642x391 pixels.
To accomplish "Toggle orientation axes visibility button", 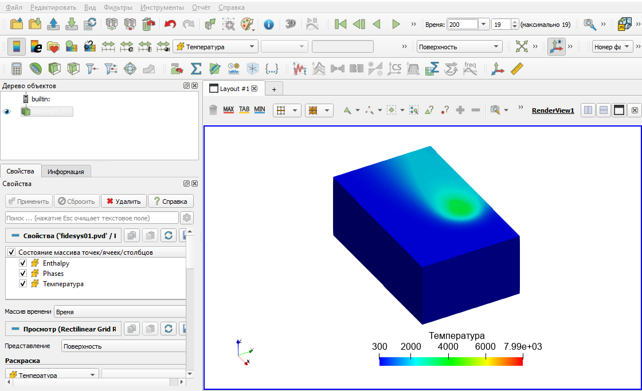I will [x=557, y=46].
